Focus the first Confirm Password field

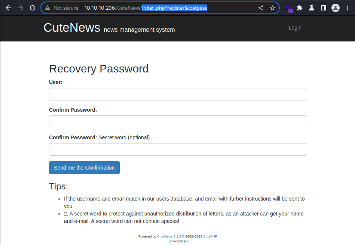click(x=178, y=122)
